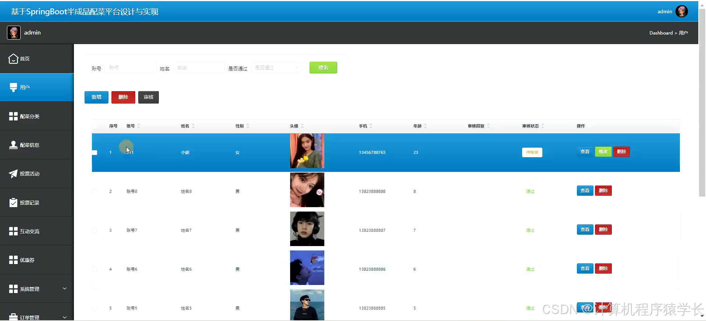Click the 配菜信息 person icon

13,145
